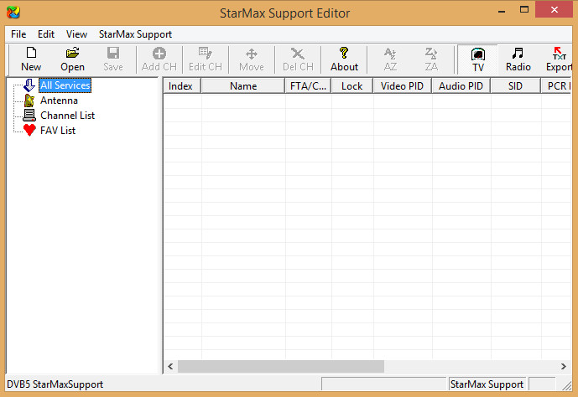Click the horizontal scrollbar thumb
The image size is (578, 397).
(x=281, y=367)
